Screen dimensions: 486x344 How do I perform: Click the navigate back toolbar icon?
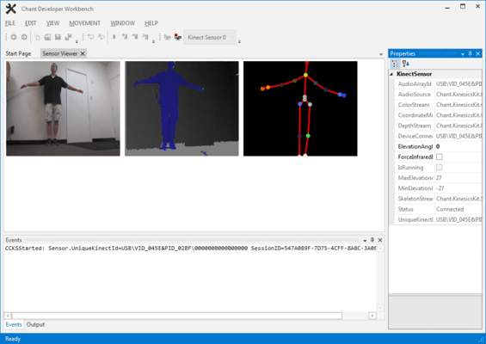click(14, 37)
